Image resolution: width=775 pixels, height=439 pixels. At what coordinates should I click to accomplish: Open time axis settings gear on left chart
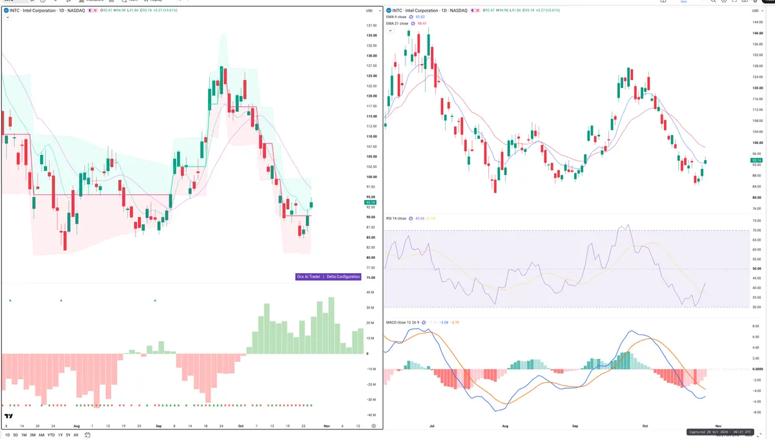373,427
